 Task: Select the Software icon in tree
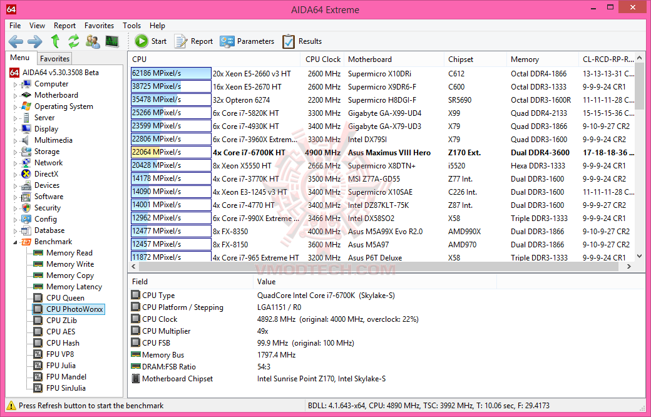pos(26,197)
